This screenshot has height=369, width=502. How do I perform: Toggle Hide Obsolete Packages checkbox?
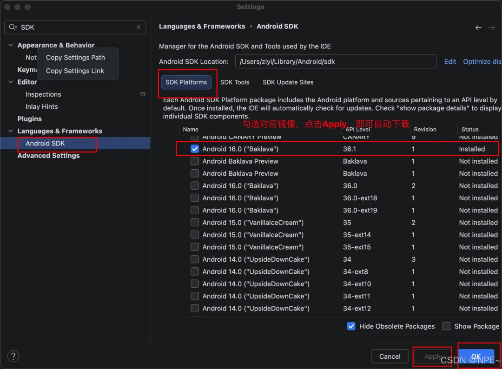(x=351, y=326)
